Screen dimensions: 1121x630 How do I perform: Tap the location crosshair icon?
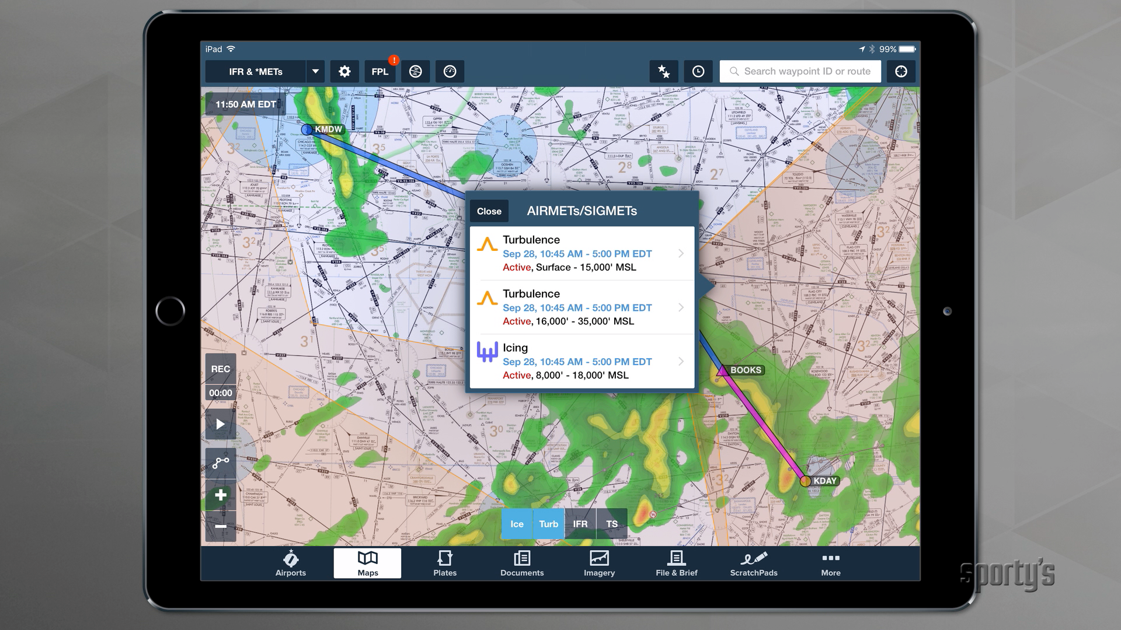coord(900,72)
